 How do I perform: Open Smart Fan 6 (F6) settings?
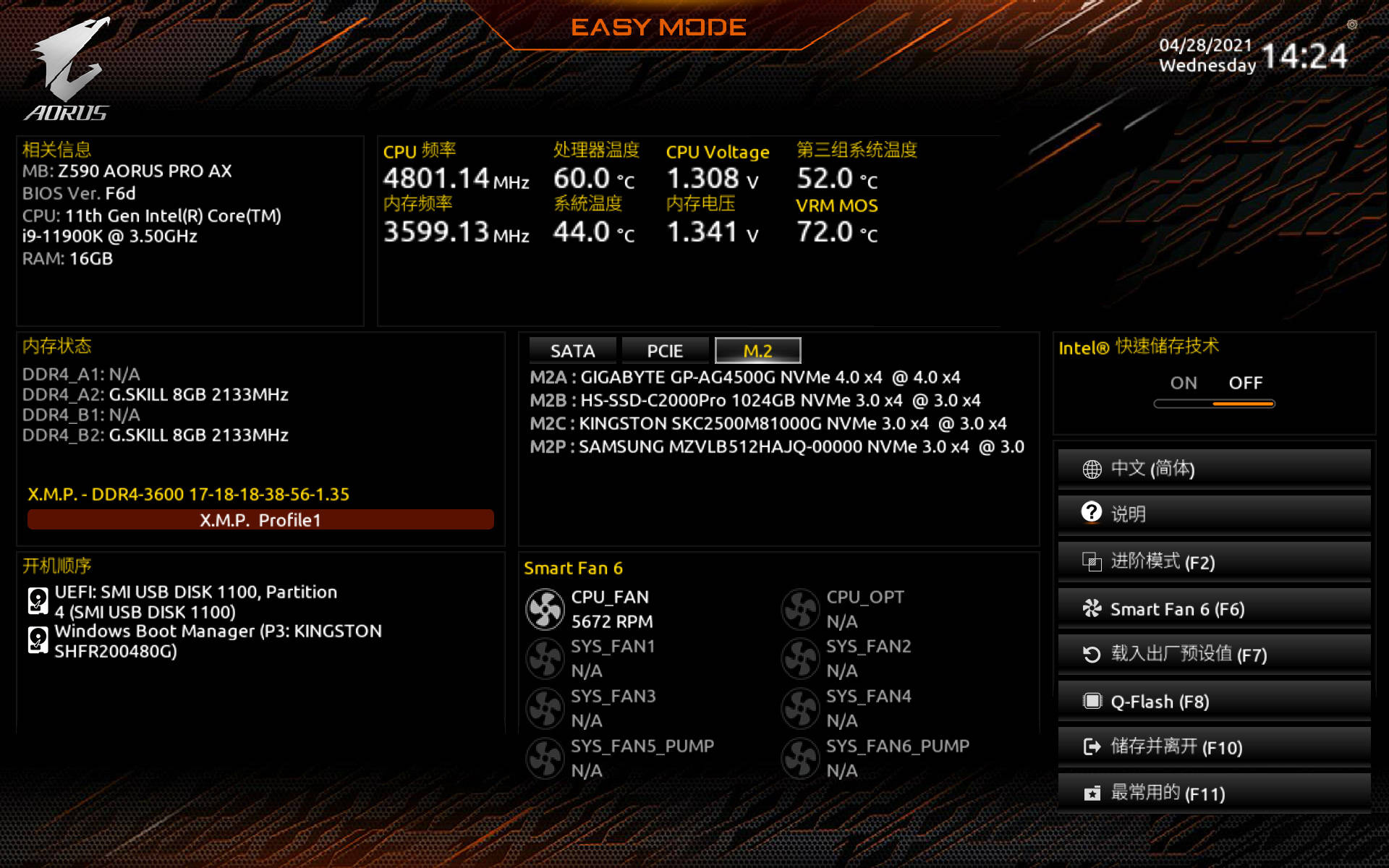pos(1214,608)
